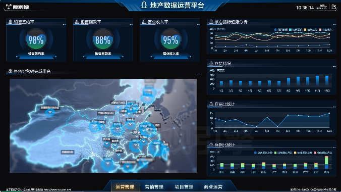Screen dimensions: 341x192
Task: Click the icon beside 各省份营销完成排名 heading
Action: 10,71
